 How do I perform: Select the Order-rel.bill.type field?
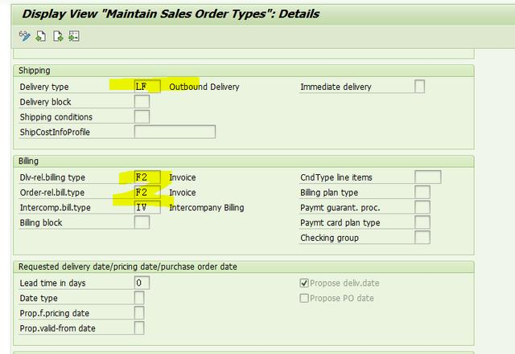[147, 193]
